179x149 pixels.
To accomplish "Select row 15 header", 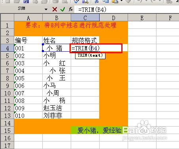I will 8,130.
